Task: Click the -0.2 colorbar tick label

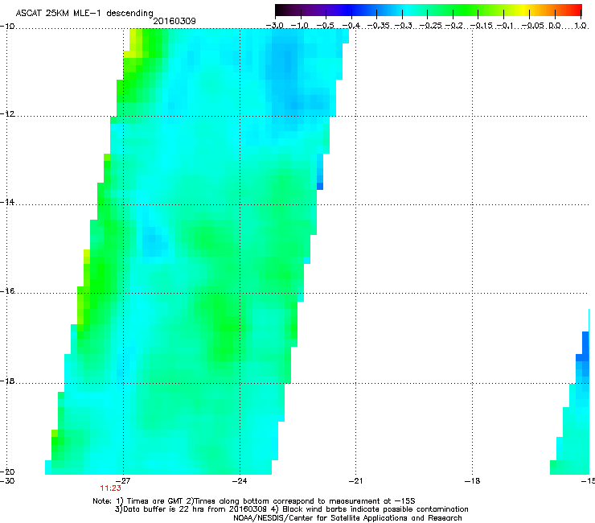Action: point(453,26)
